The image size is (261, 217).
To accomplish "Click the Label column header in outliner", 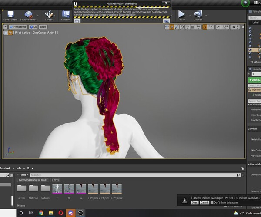I will click(255, 23).
